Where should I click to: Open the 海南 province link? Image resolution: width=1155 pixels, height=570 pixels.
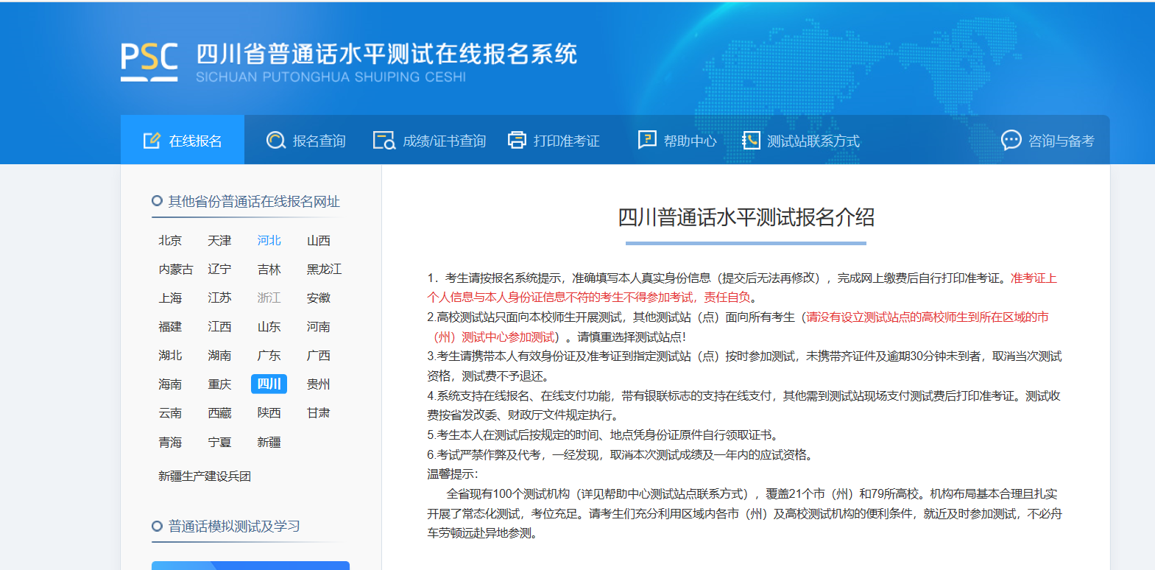170,384
